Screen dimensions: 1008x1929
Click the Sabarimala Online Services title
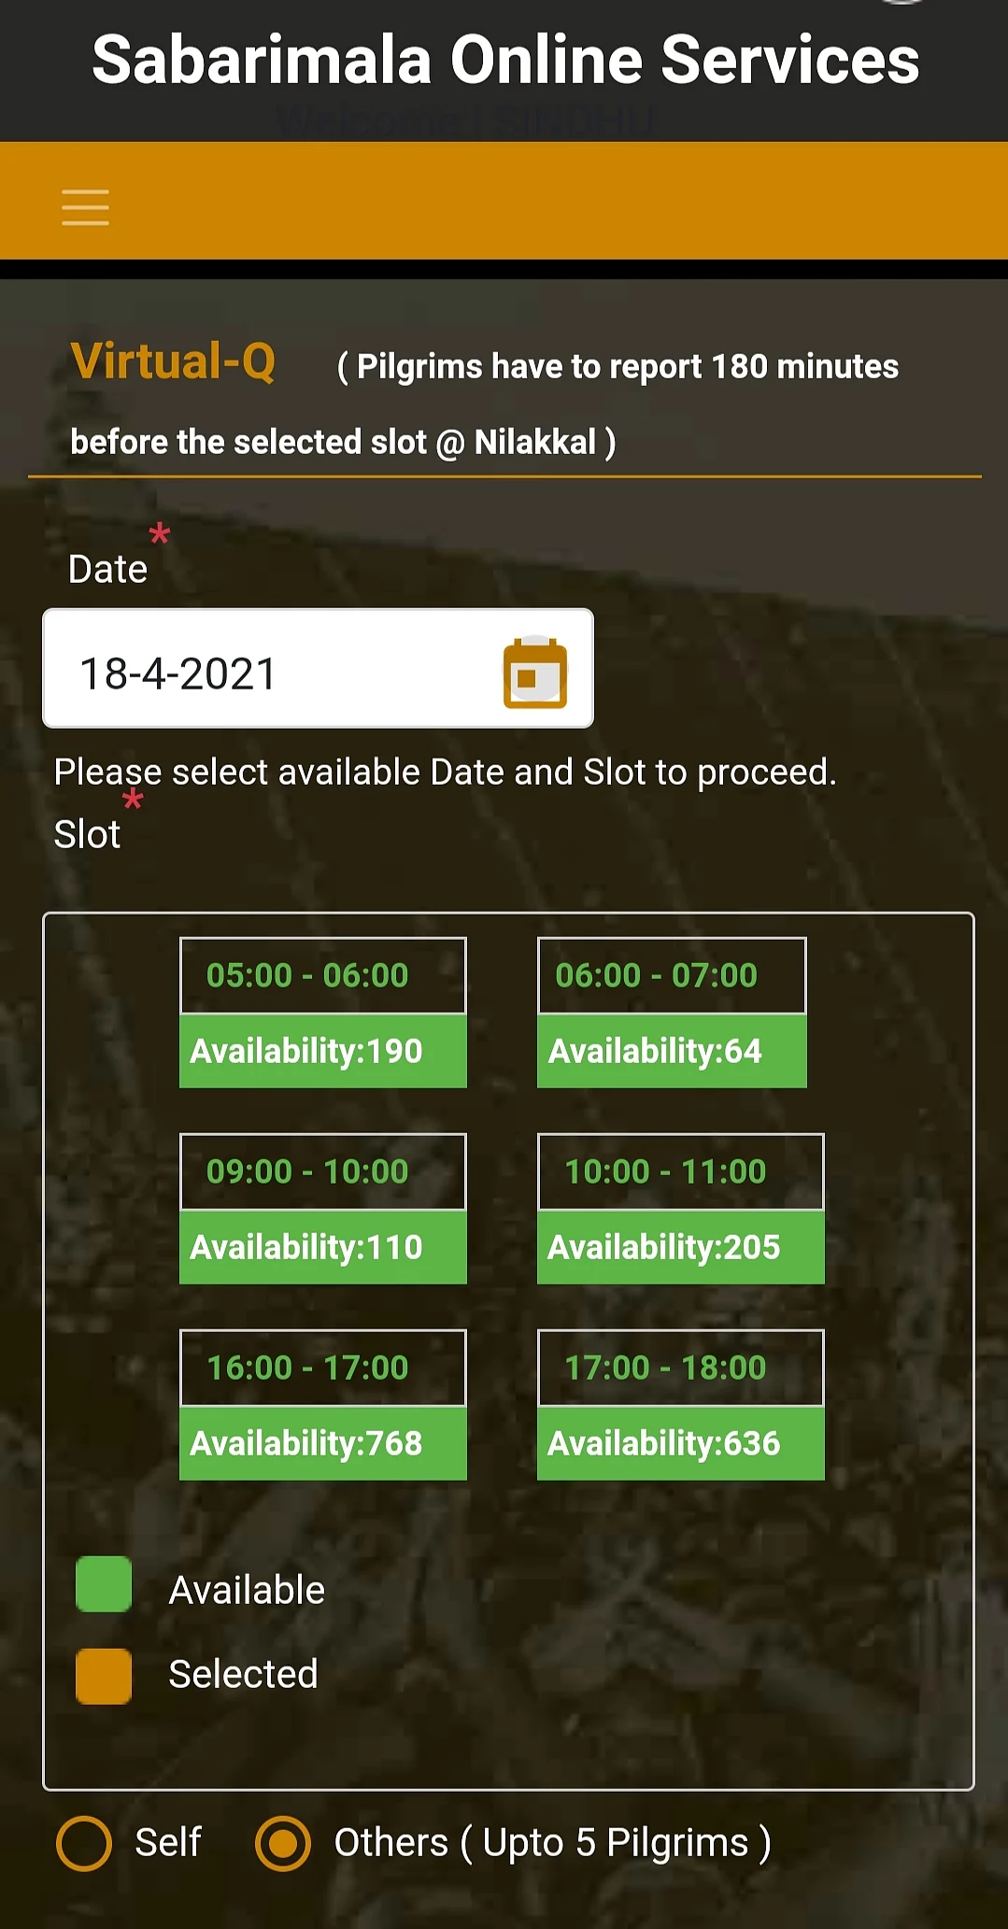505,60
